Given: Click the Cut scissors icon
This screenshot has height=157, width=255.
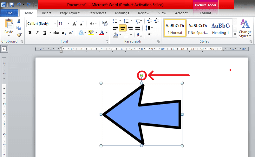Looking at the screenshot, I should pyautogui.click(x=19, y=21).
